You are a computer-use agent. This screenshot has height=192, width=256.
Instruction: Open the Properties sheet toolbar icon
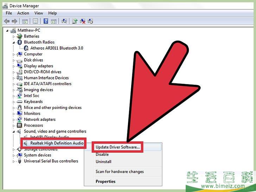point(36,21)
